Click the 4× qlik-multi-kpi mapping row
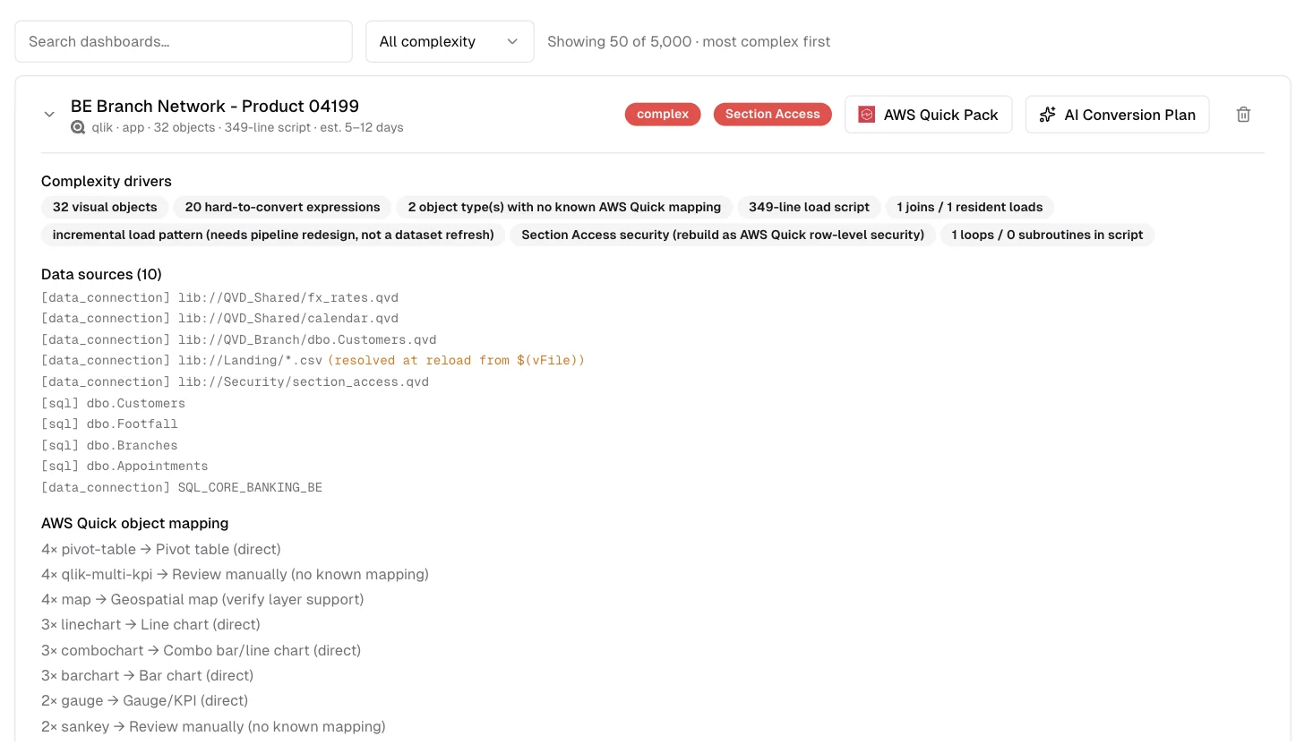Image resolution: width=1304 pixels, height=745 pixels. pyautogui.click(x=235, y=574)
